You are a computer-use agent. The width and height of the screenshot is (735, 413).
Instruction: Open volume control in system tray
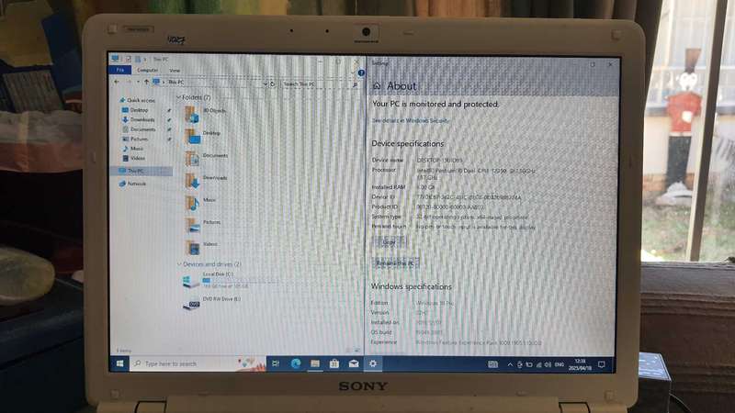coord(548,364)
